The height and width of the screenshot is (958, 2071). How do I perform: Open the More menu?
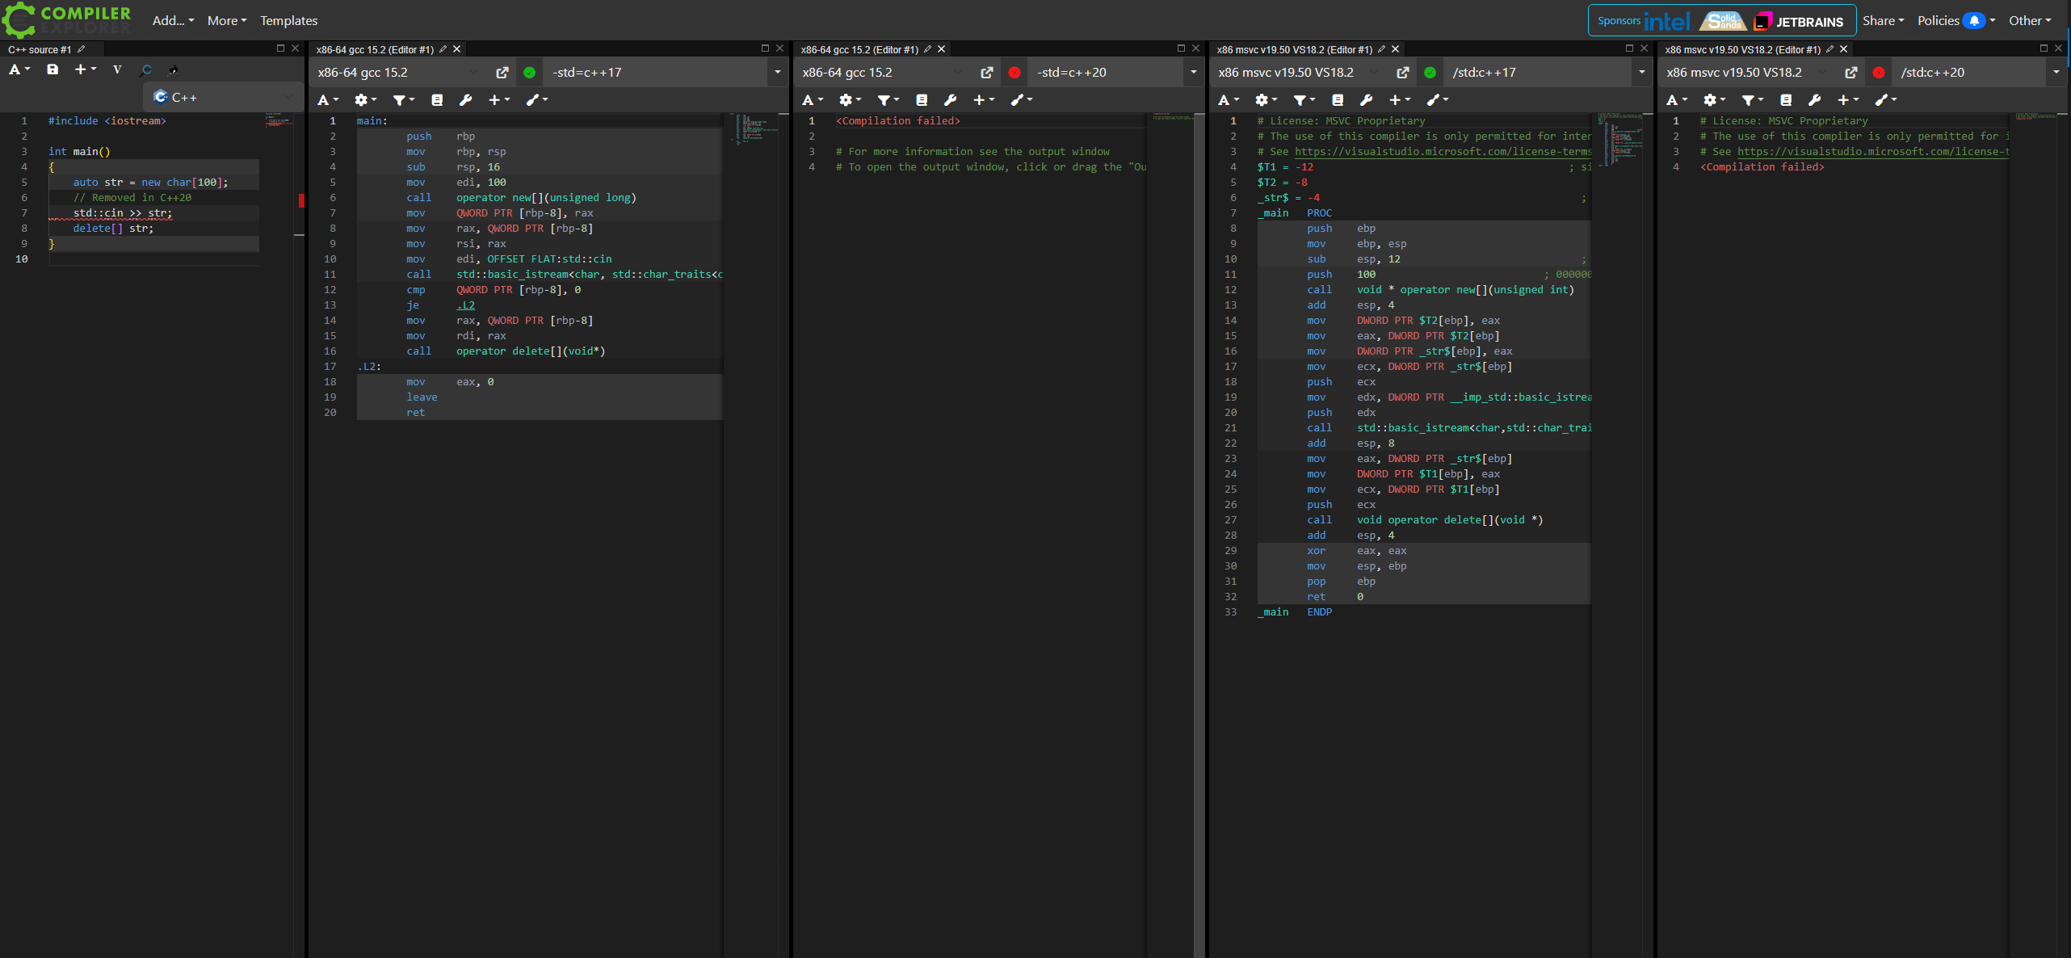[226, 21]
